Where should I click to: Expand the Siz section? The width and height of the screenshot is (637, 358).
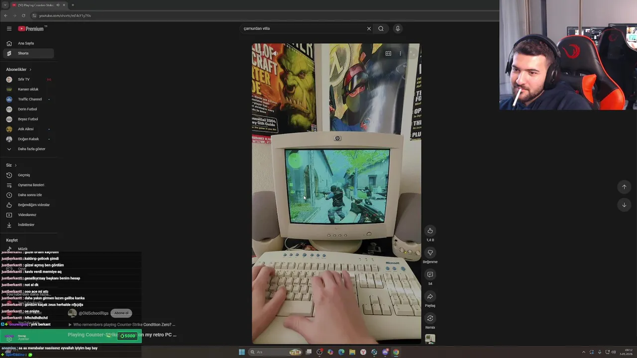click(x=11, y=165)
